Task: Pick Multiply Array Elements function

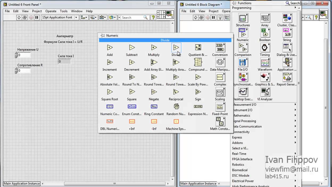Action: tap(176, 62)
